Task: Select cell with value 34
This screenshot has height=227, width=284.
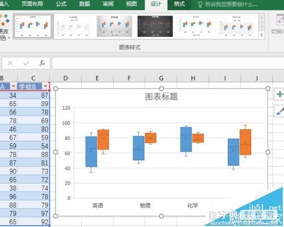Action: [9, 95]
